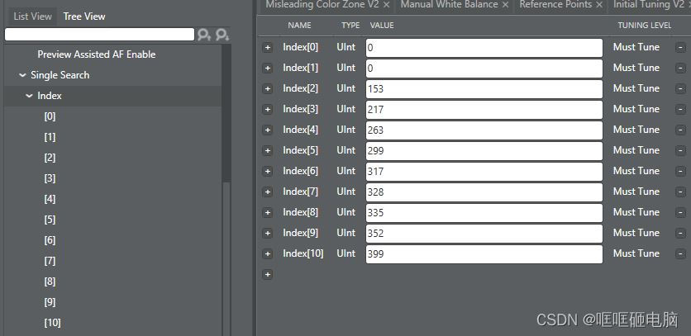This screenshot has width=691, height=336.
Task: Click the bottom plus icon below Index[10]
Action: click(267, 275)
